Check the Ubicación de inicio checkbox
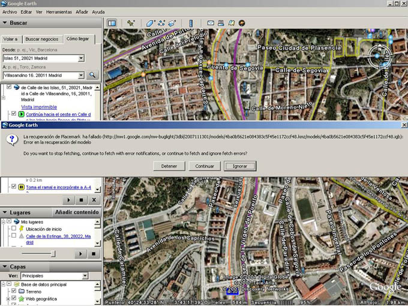The height and width of the screenshot is (306, 408). pos(14,229)
